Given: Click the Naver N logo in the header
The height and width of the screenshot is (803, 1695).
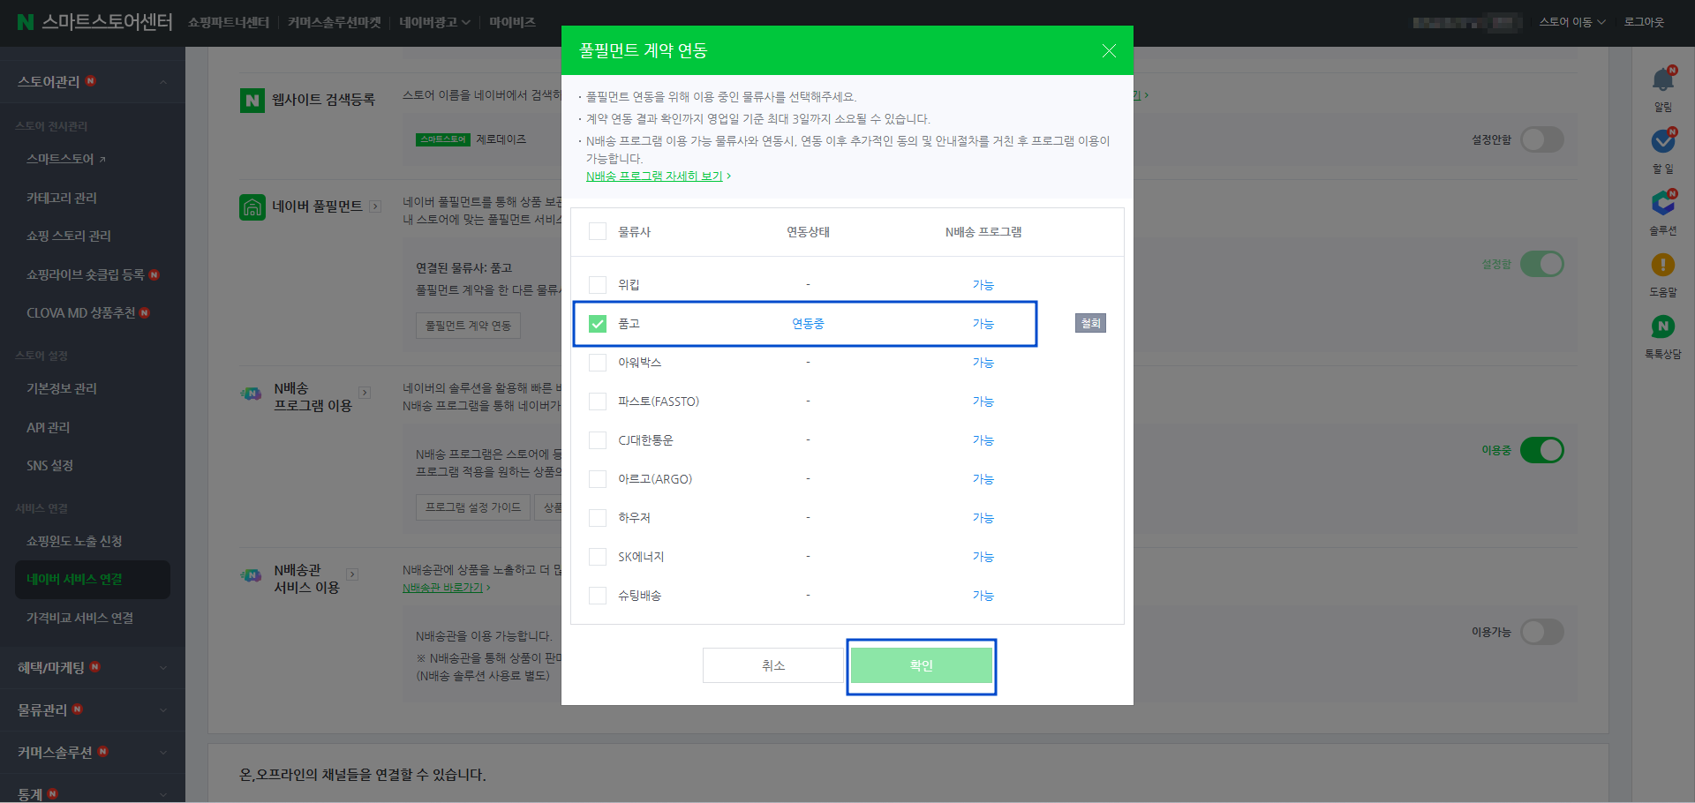Looking at the screenshot, I should click(26, 22).
